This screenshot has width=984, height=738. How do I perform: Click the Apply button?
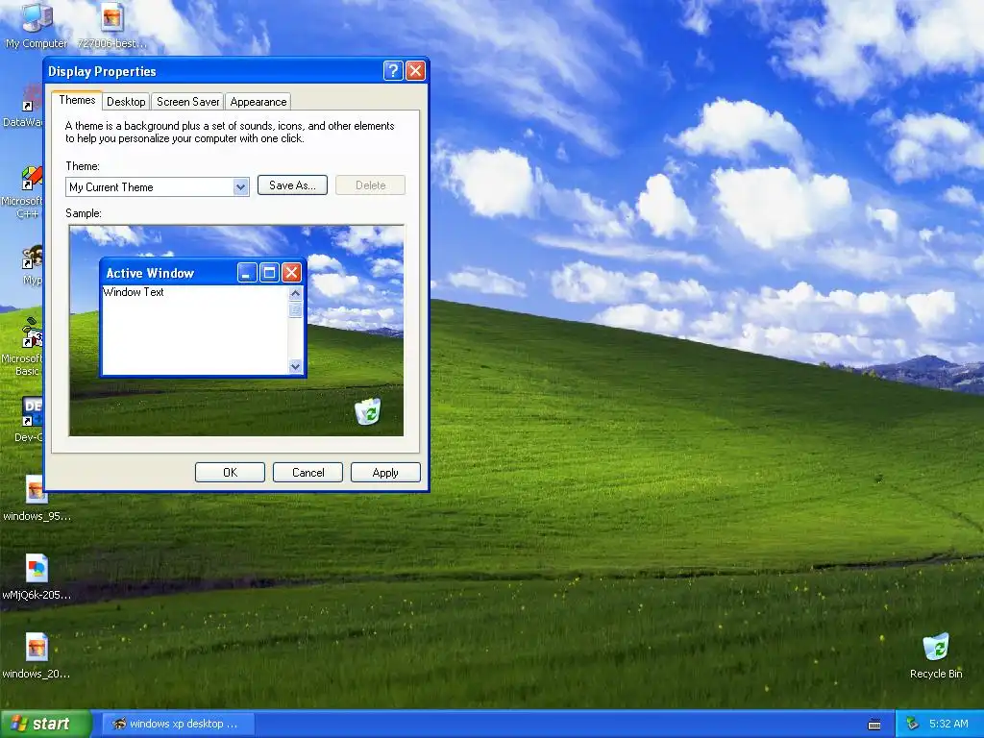[x=385, y=473]
